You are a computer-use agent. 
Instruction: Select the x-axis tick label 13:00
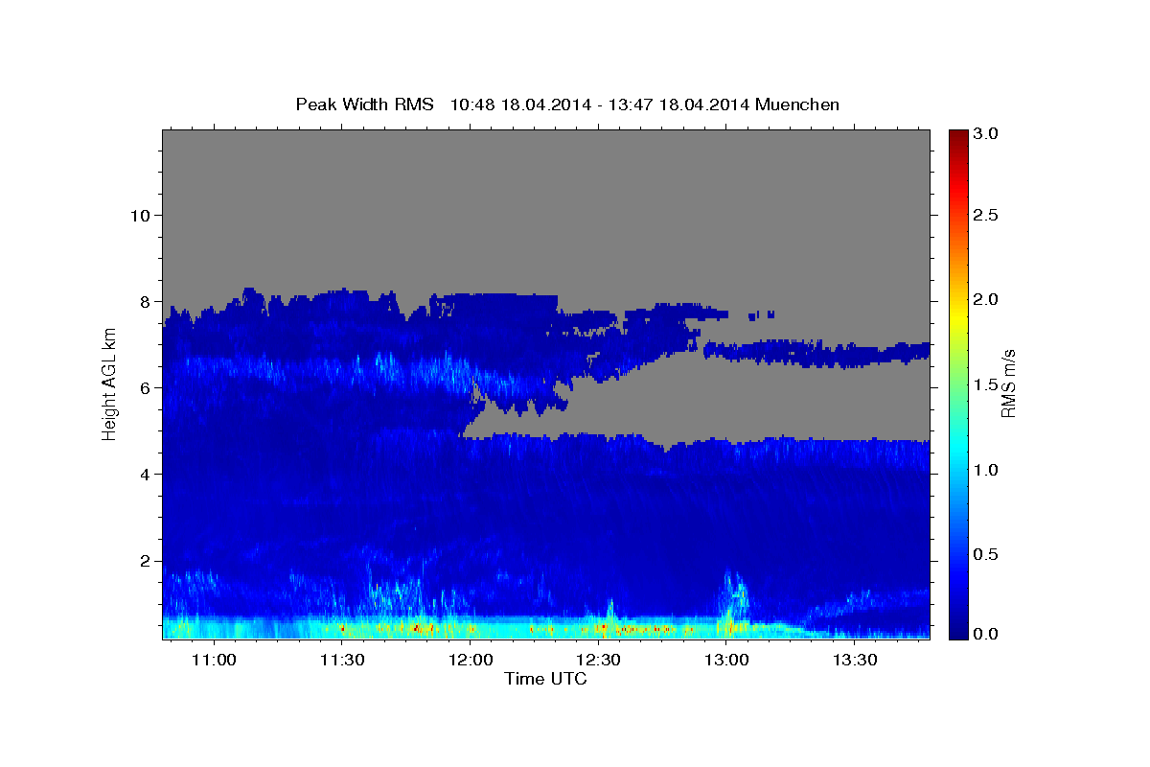727,661
